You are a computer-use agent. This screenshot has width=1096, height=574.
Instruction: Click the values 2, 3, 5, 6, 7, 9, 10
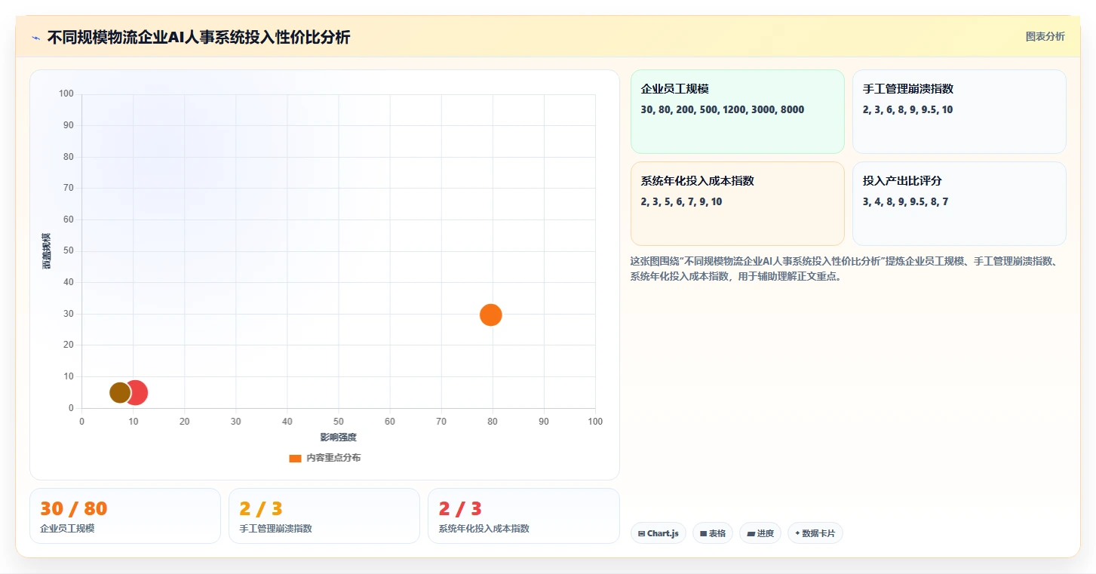(x=681, y=202)
